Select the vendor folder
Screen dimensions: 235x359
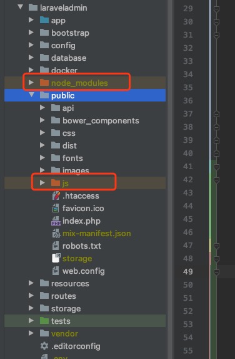coord(64,333)
